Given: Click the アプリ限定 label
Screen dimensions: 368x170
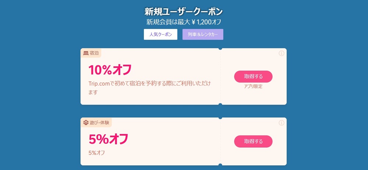Looking at the screenshot, I should point(253,87).
